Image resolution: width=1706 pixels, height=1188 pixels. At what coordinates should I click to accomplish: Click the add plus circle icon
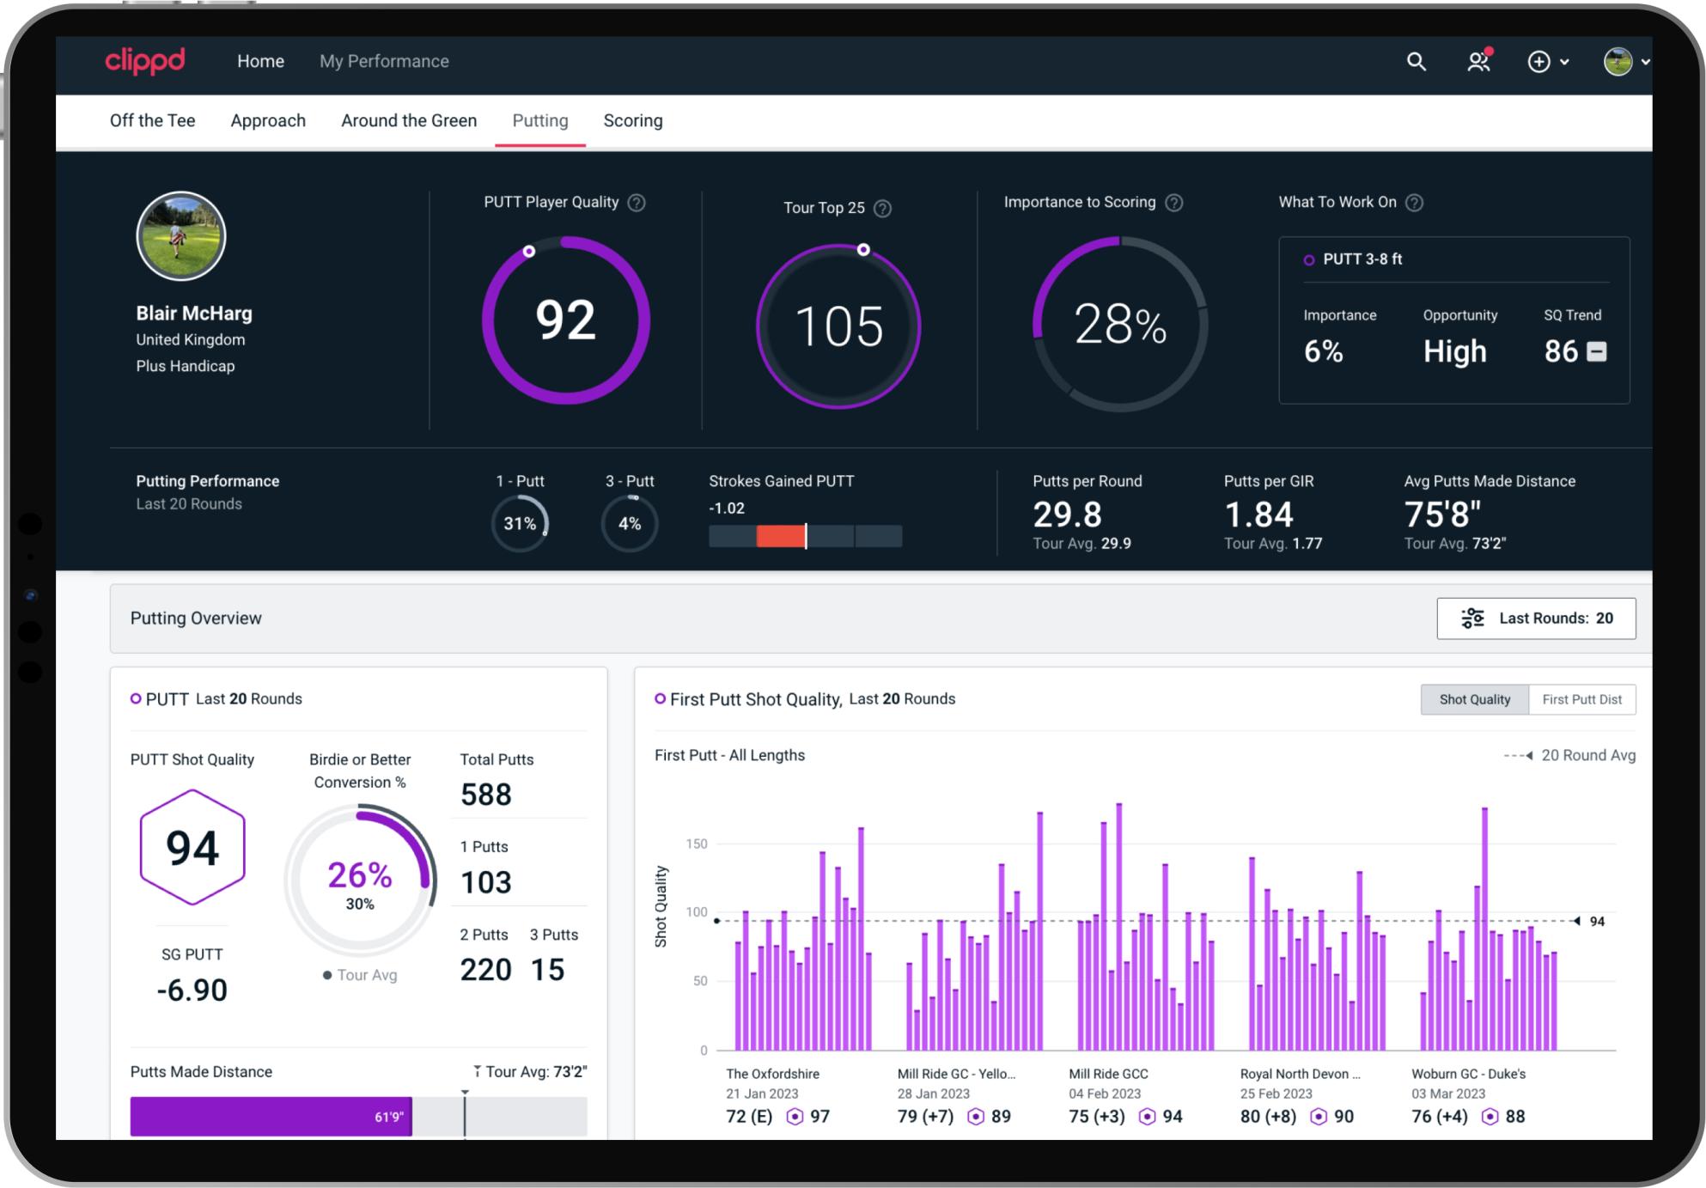1538,62
